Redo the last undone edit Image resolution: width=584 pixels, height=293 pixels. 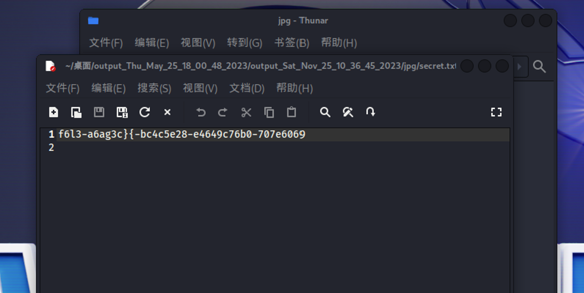(x=223, y=112)
